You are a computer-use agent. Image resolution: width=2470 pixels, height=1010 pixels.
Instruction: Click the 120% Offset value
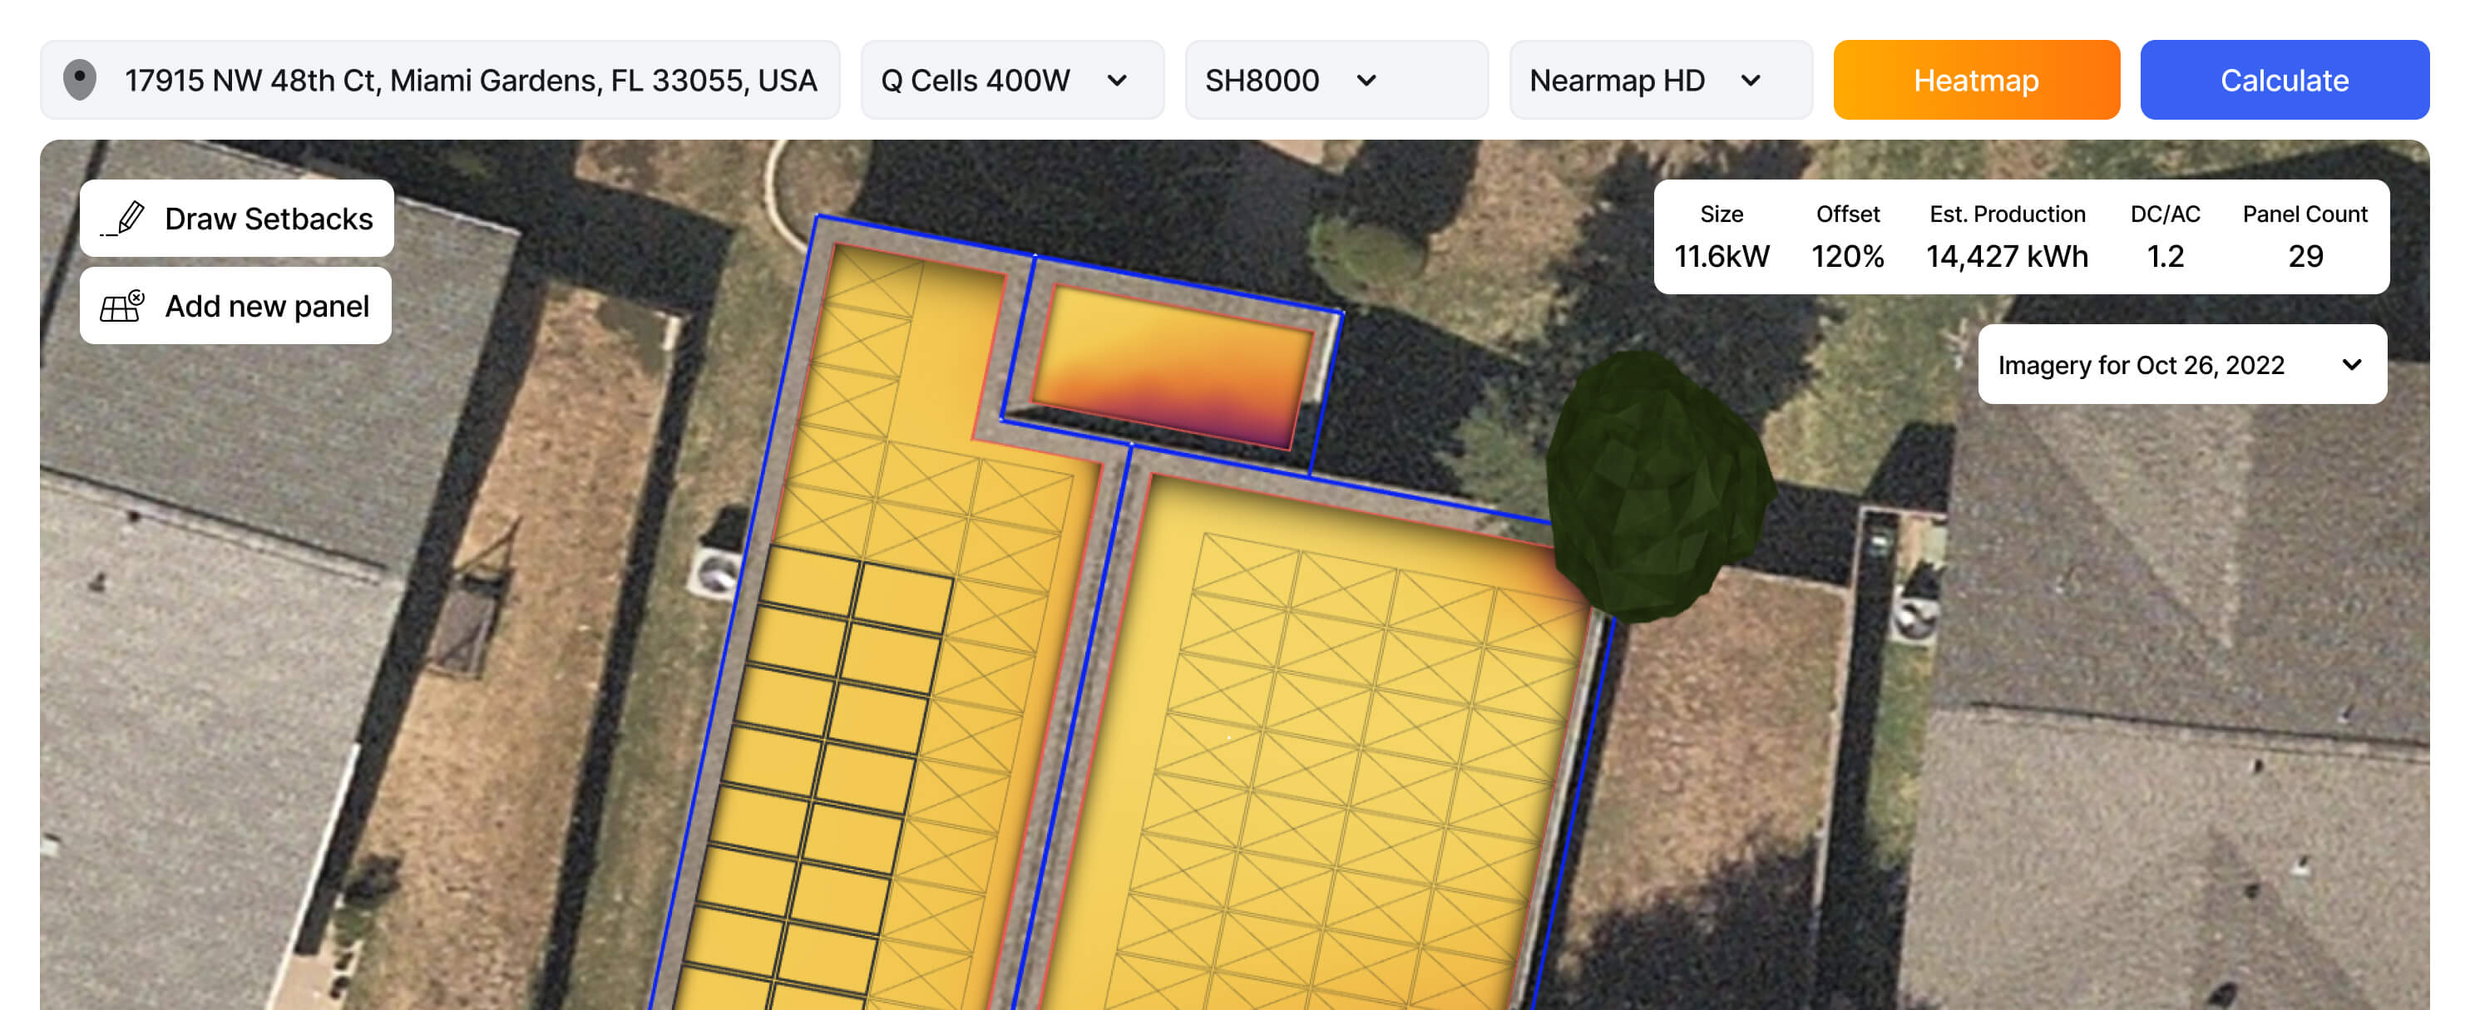[x=1848, y=256]
